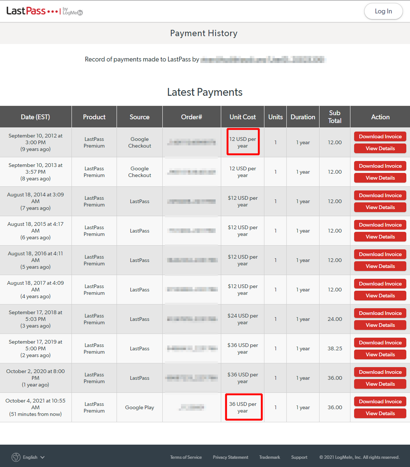Click the Source column header
Screen dimensions: 410x467
point(140,117)
